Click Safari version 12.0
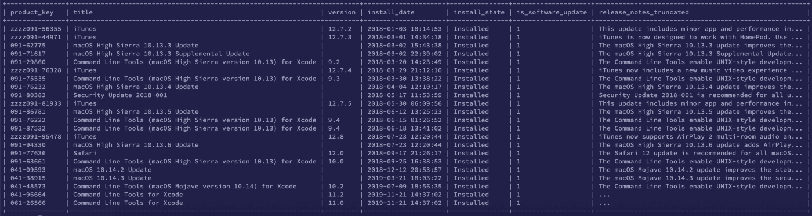Screen dimensions: 812x216 pyautogui.click(x=336, y=154)
